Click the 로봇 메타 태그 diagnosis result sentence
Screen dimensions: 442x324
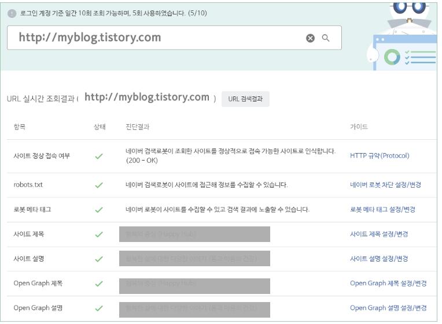tap(218, 210)
